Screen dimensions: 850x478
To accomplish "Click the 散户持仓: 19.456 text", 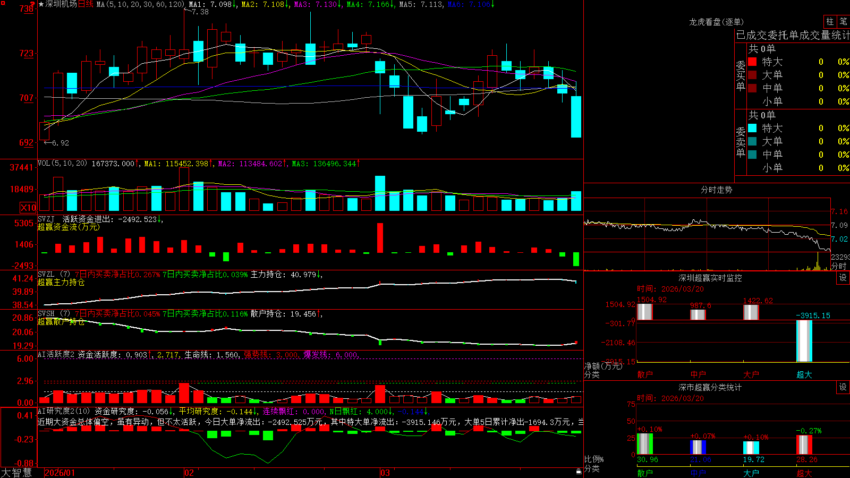I will [x=283, y=314].
